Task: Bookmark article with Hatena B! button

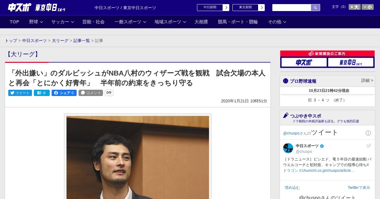Action: [42, 93]
